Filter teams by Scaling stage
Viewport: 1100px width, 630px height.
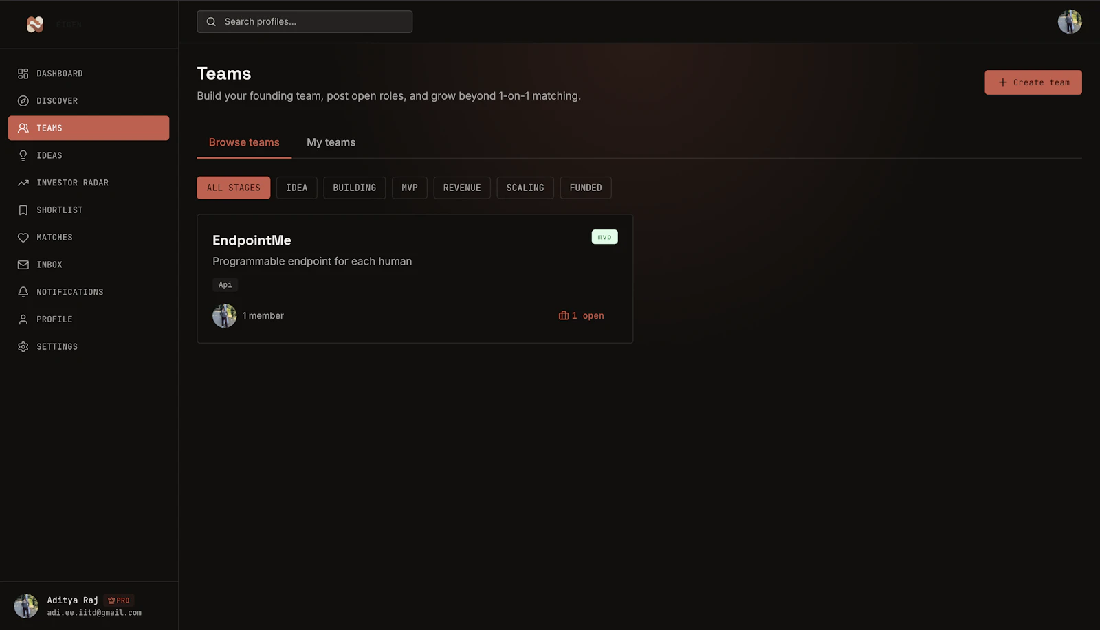[x=525, y=188]
